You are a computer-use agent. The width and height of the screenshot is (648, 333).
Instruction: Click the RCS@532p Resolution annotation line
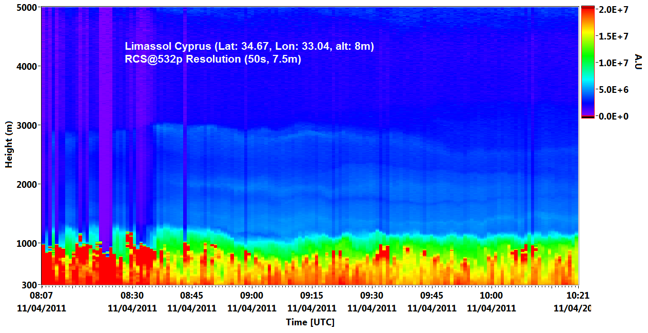(212, 59)
